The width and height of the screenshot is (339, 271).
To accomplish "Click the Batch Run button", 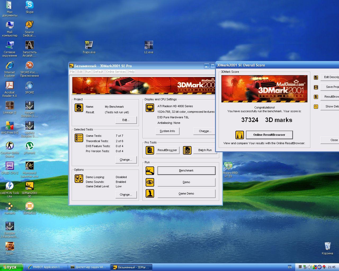I will [205, 150].
